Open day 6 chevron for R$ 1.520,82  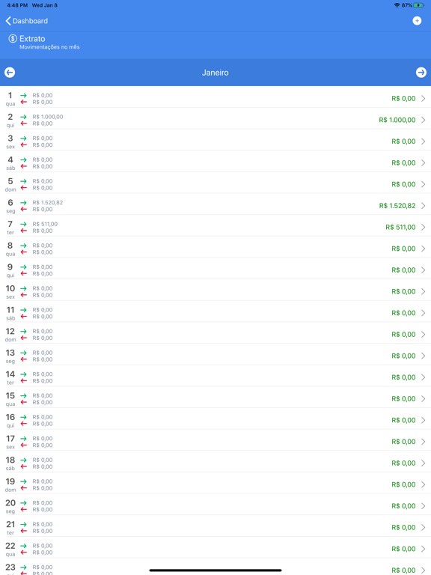click(424, 206)
